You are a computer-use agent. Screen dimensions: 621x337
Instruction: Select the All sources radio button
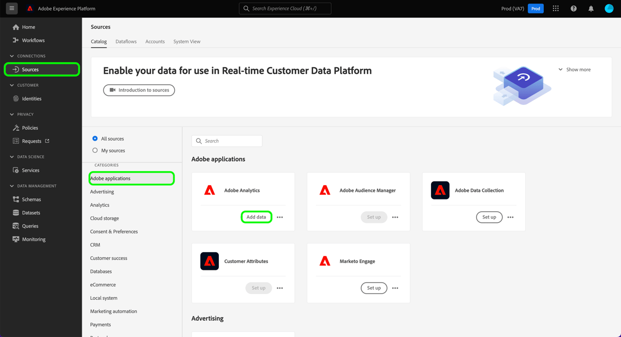pyautogui.click(x=94, y=139)
